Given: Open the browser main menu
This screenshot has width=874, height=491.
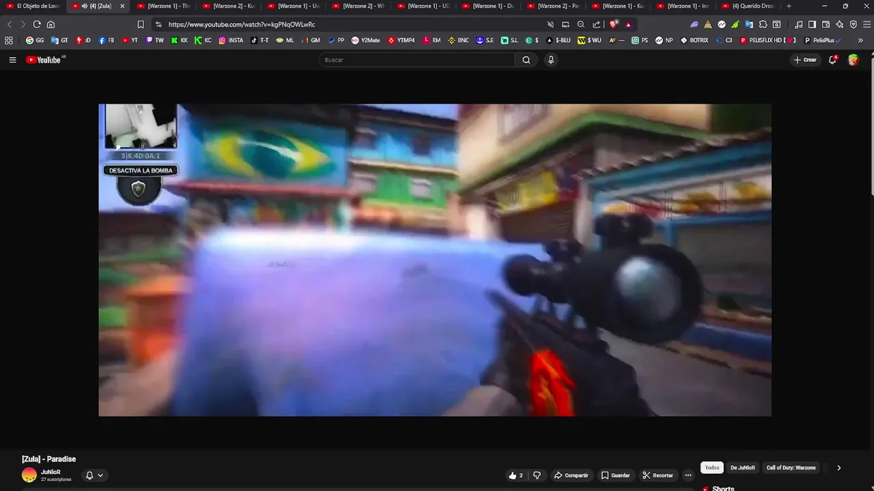Looking at the screenshot, I should (866, 24).
